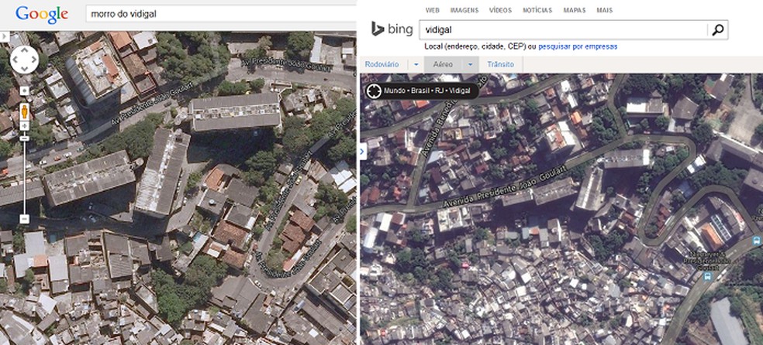Open the Aéreo dropdown arrow

click(x=471, y=64)
